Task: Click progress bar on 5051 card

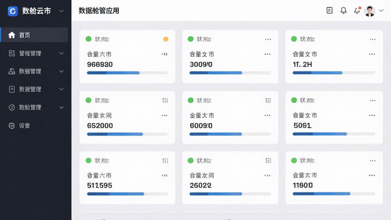Action: coord(334,134)
